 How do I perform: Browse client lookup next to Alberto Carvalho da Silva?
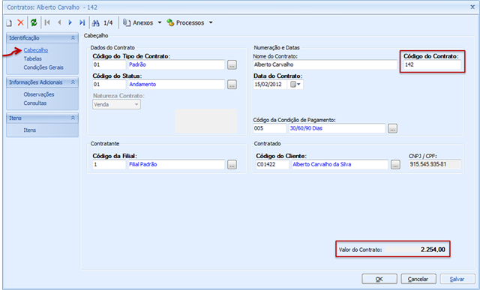395,165
